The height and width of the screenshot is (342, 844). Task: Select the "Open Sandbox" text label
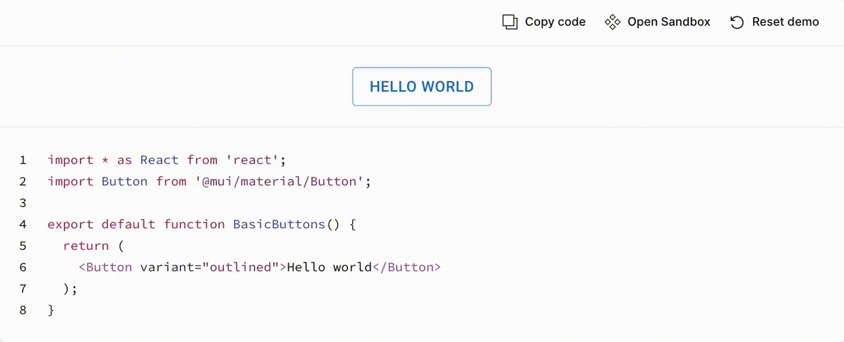point(669,22)
